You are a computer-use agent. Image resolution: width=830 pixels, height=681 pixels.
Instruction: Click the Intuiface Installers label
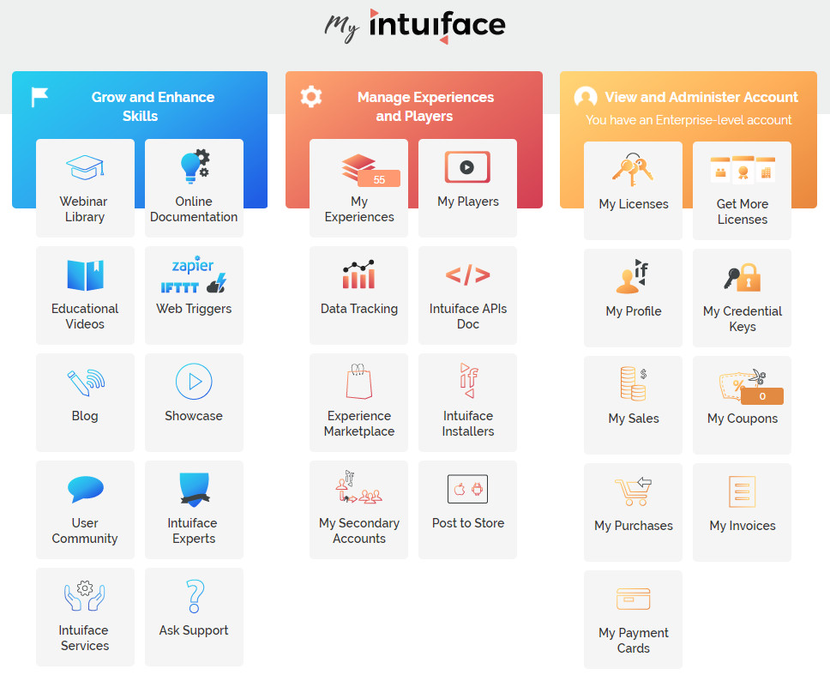pos(468,424)
